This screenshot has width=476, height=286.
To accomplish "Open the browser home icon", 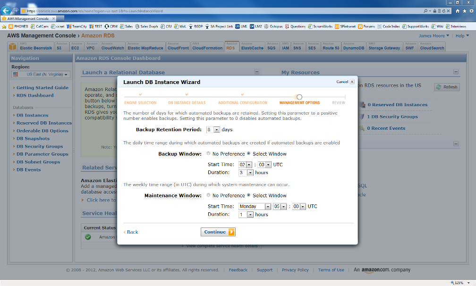I will [x=458, y=11].
